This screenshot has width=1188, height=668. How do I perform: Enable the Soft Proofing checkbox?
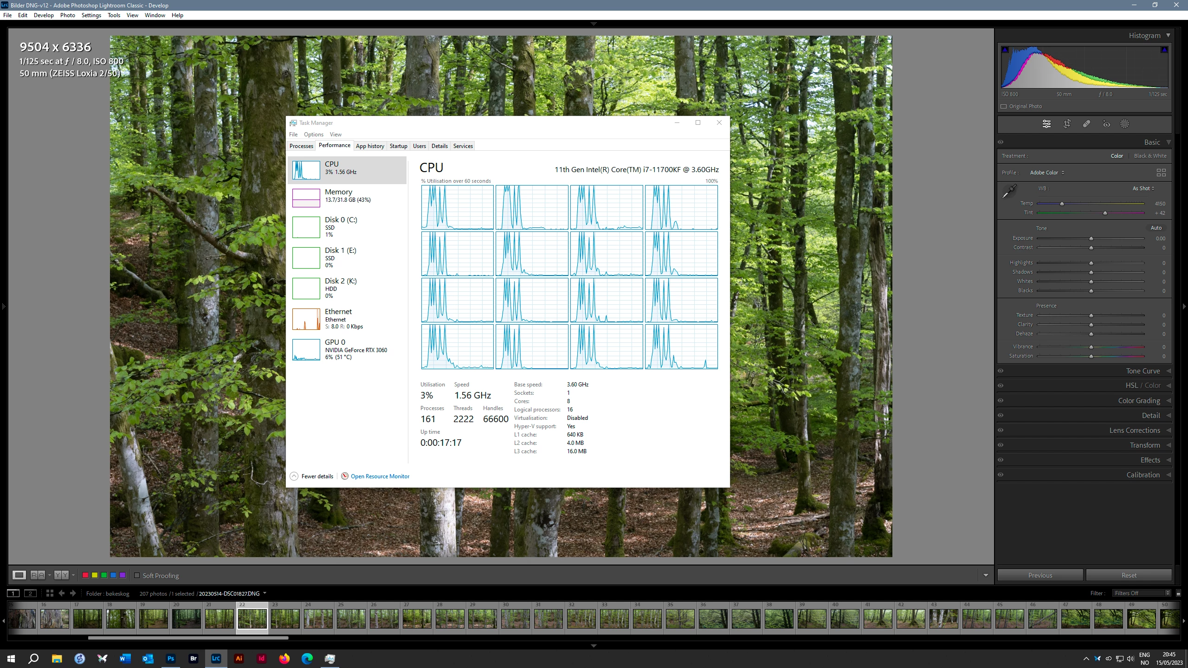point(137,575)
